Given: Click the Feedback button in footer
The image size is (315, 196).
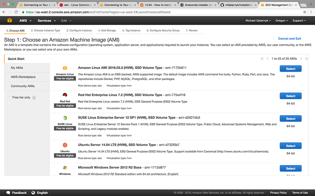Looking at the screenshot, I should point(17,192).
